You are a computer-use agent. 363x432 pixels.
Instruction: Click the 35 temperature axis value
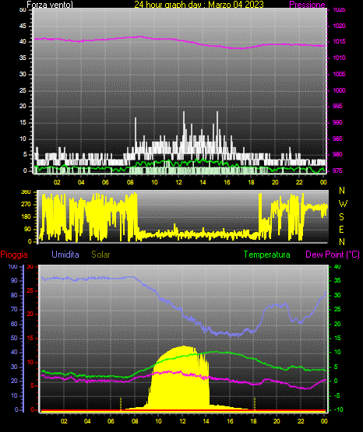tap(337, 280)
